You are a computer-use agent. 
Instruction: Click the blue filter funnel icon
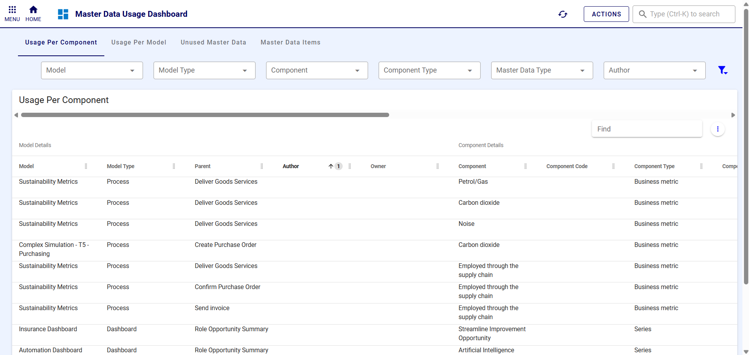pos(722,70)
